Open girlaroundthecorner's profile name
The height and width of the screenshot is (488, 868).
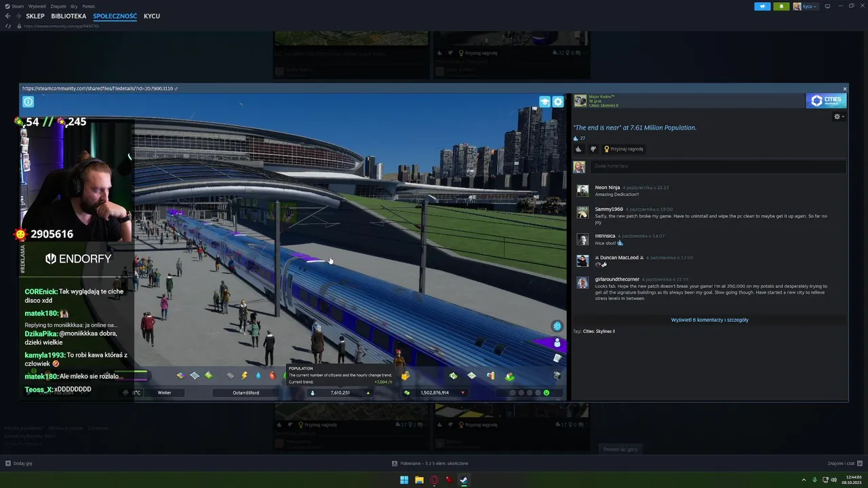pyautogui.click(x=617, y=279)
